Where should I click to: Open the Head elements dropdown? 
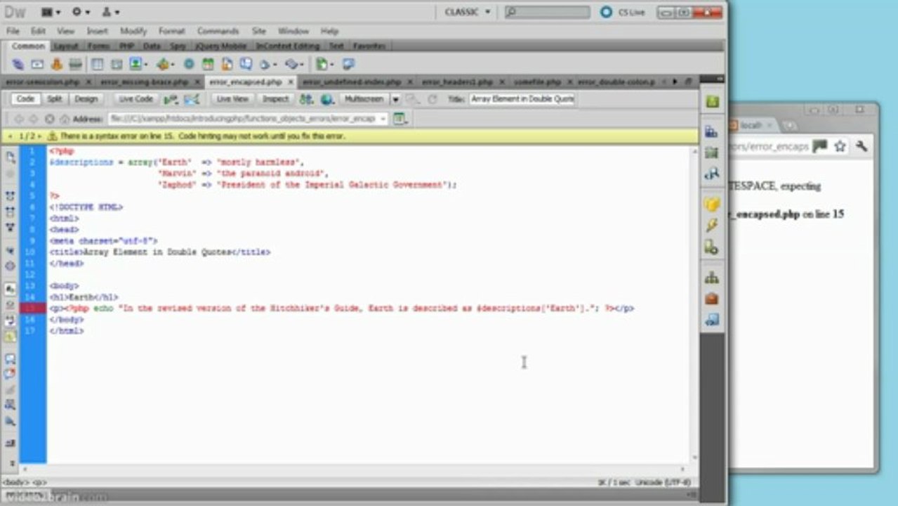tap(268, 64)
